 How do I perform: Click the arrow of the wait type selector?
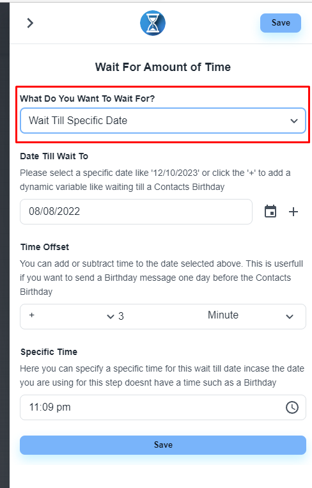tap(294, 121)
